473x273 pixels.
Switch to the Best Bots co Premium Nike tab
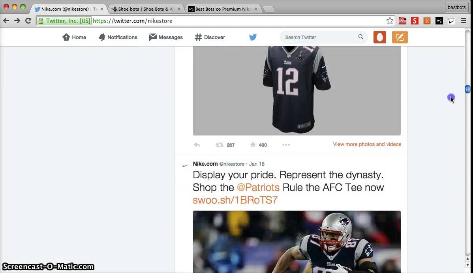click(x=223, y=9)
